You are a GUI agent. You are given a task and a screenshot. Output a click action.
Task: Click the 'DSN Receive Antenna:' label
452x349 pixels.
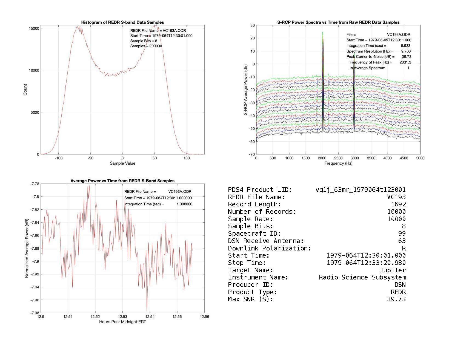266,241
